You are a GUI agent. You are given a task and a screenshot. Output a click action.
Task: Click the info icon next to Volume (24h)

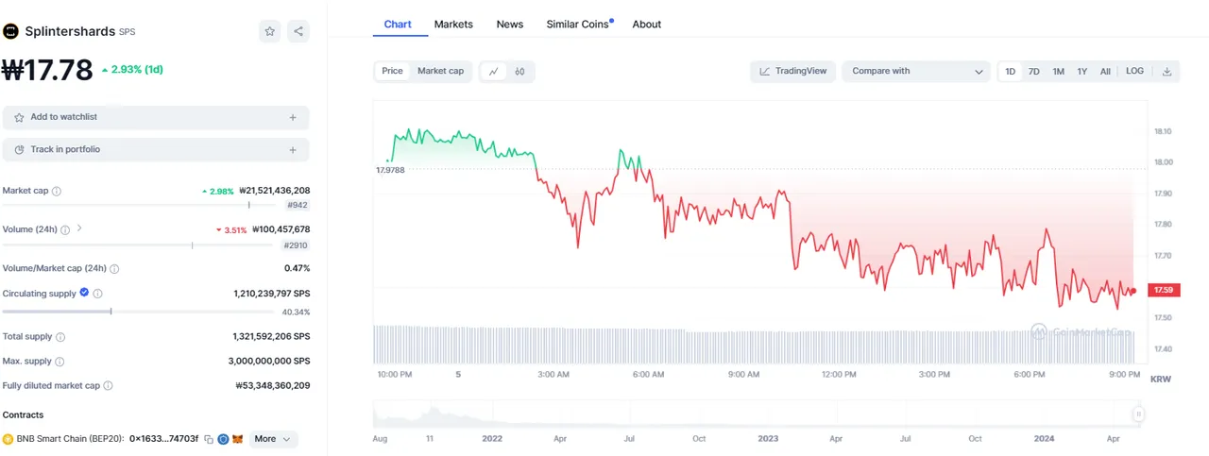[67, 228]
